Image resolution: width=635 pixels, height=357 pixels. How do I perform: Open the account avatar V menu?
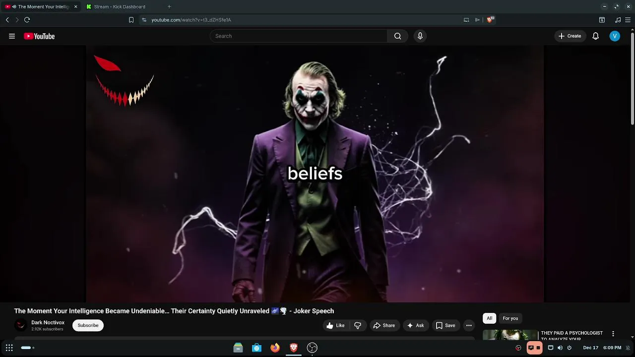tap(615, 36)
